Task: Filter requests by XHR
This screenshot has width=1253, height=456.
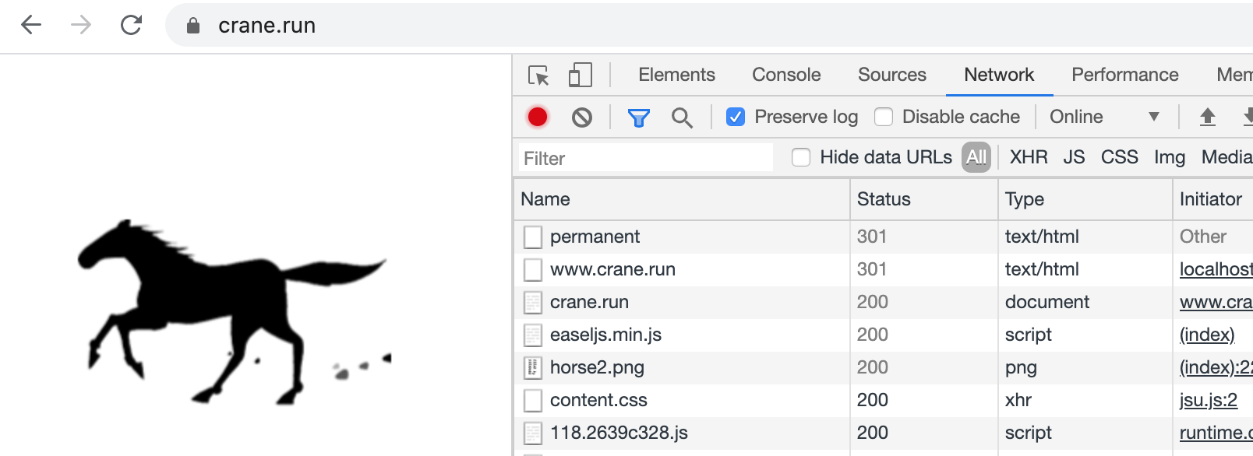Action: coord(1029,157)
